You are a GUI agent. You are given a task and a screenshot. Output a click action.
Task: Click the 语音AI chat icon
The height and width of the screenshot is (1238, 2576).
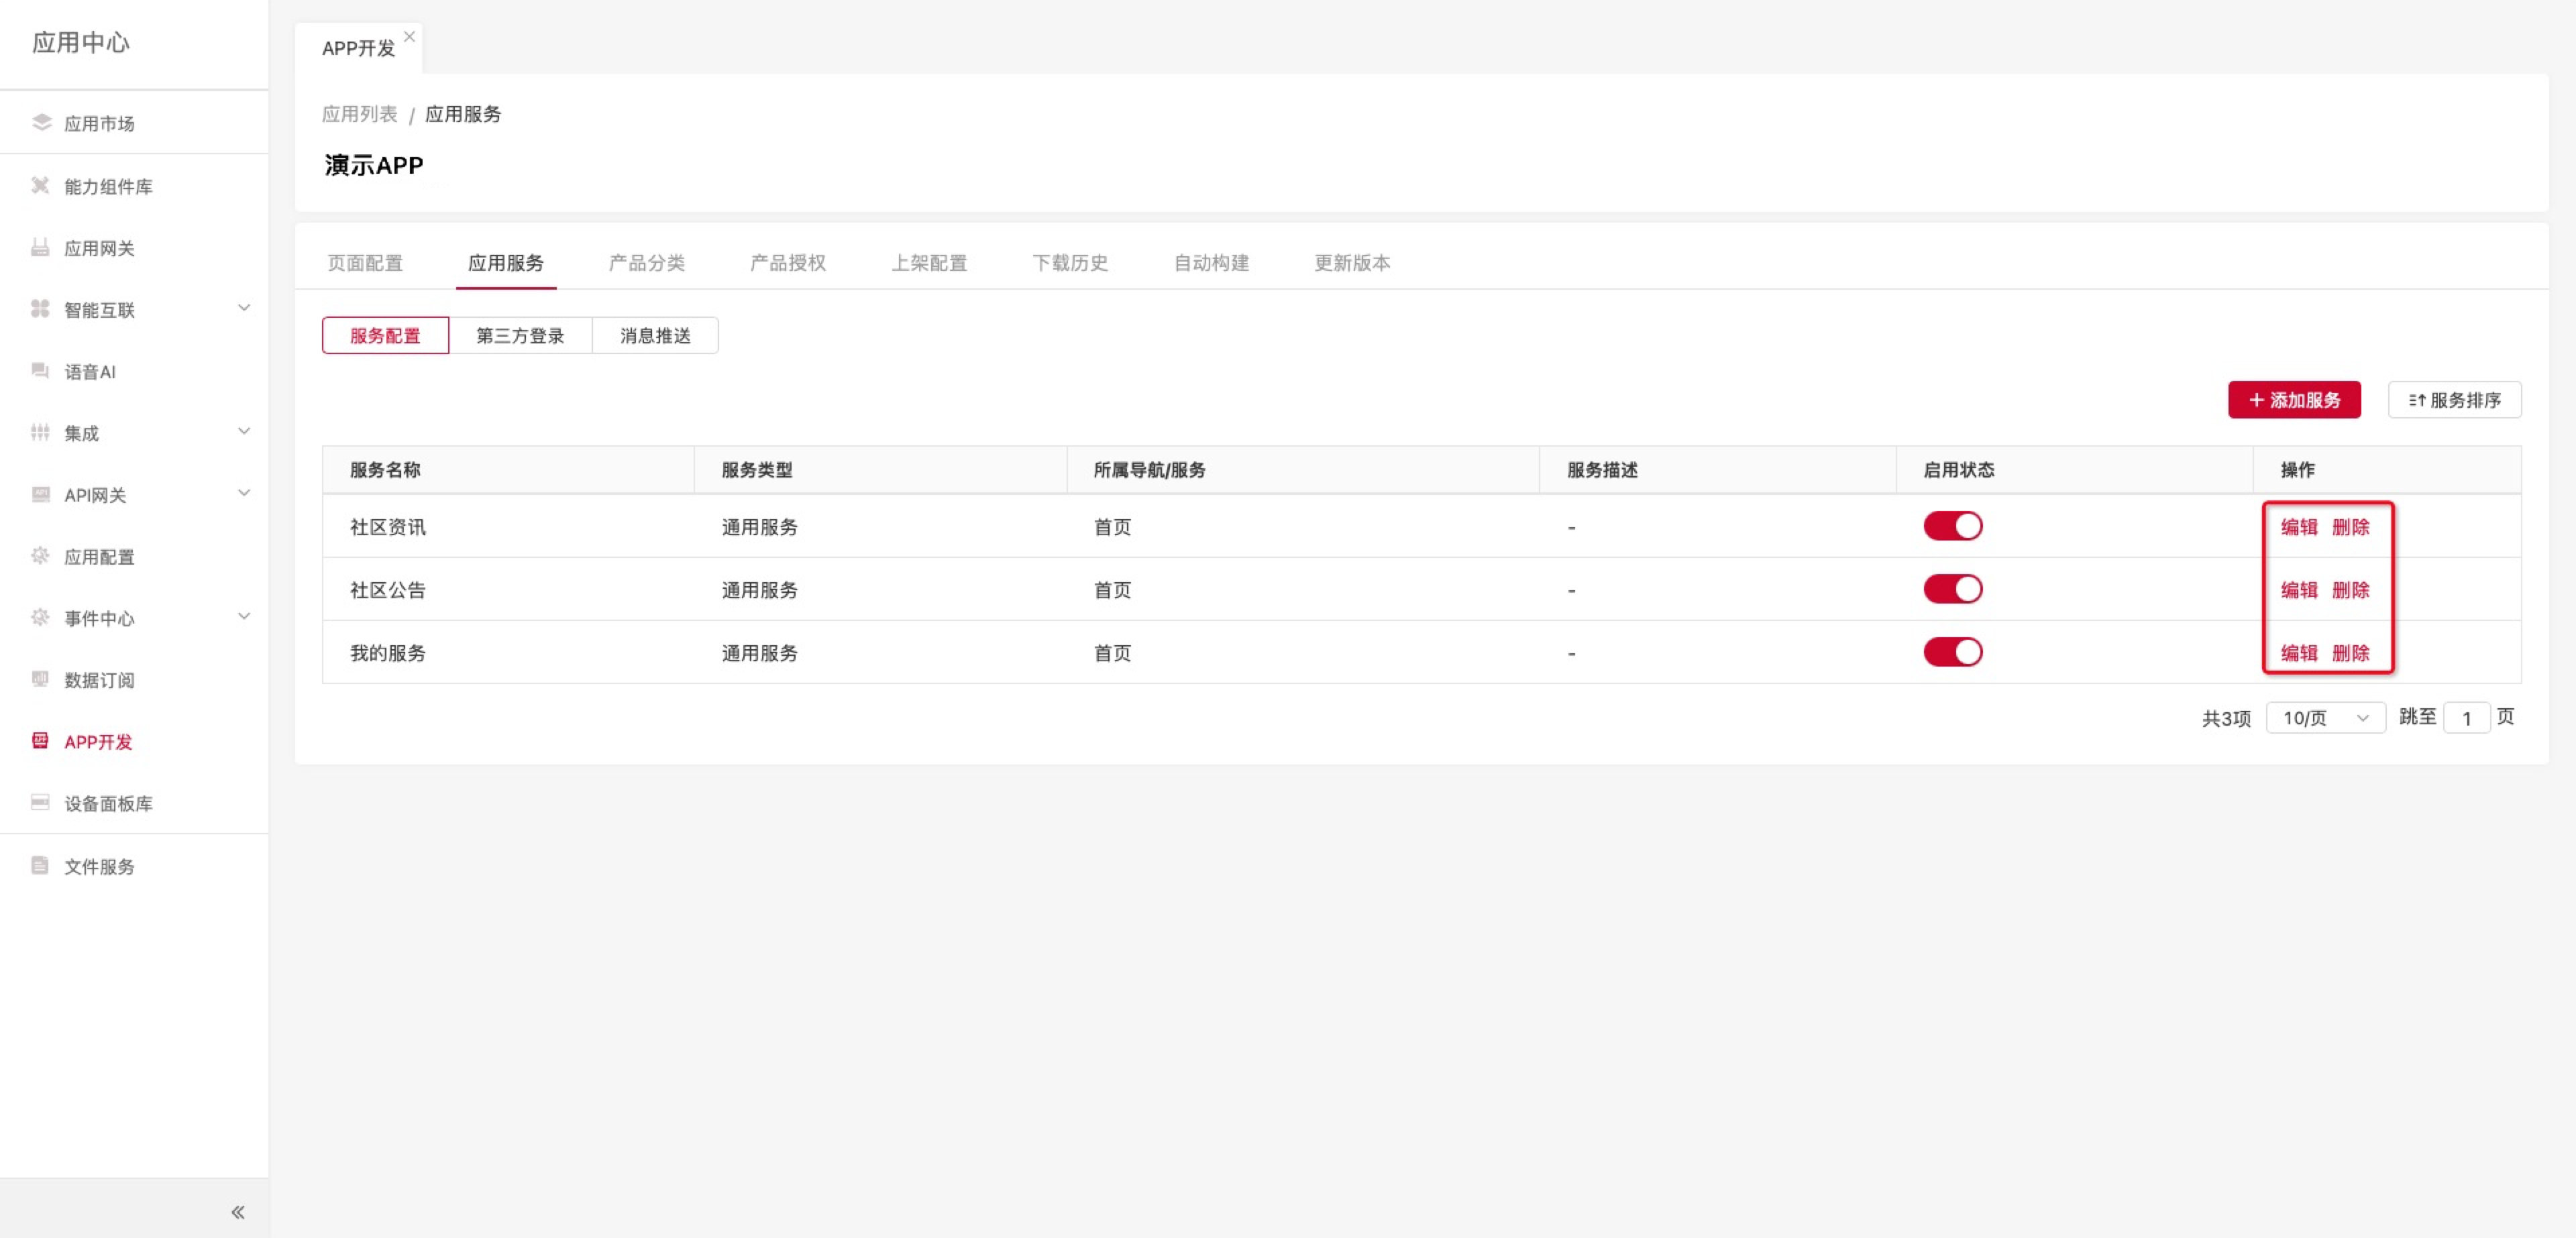[x=41, y=371]
